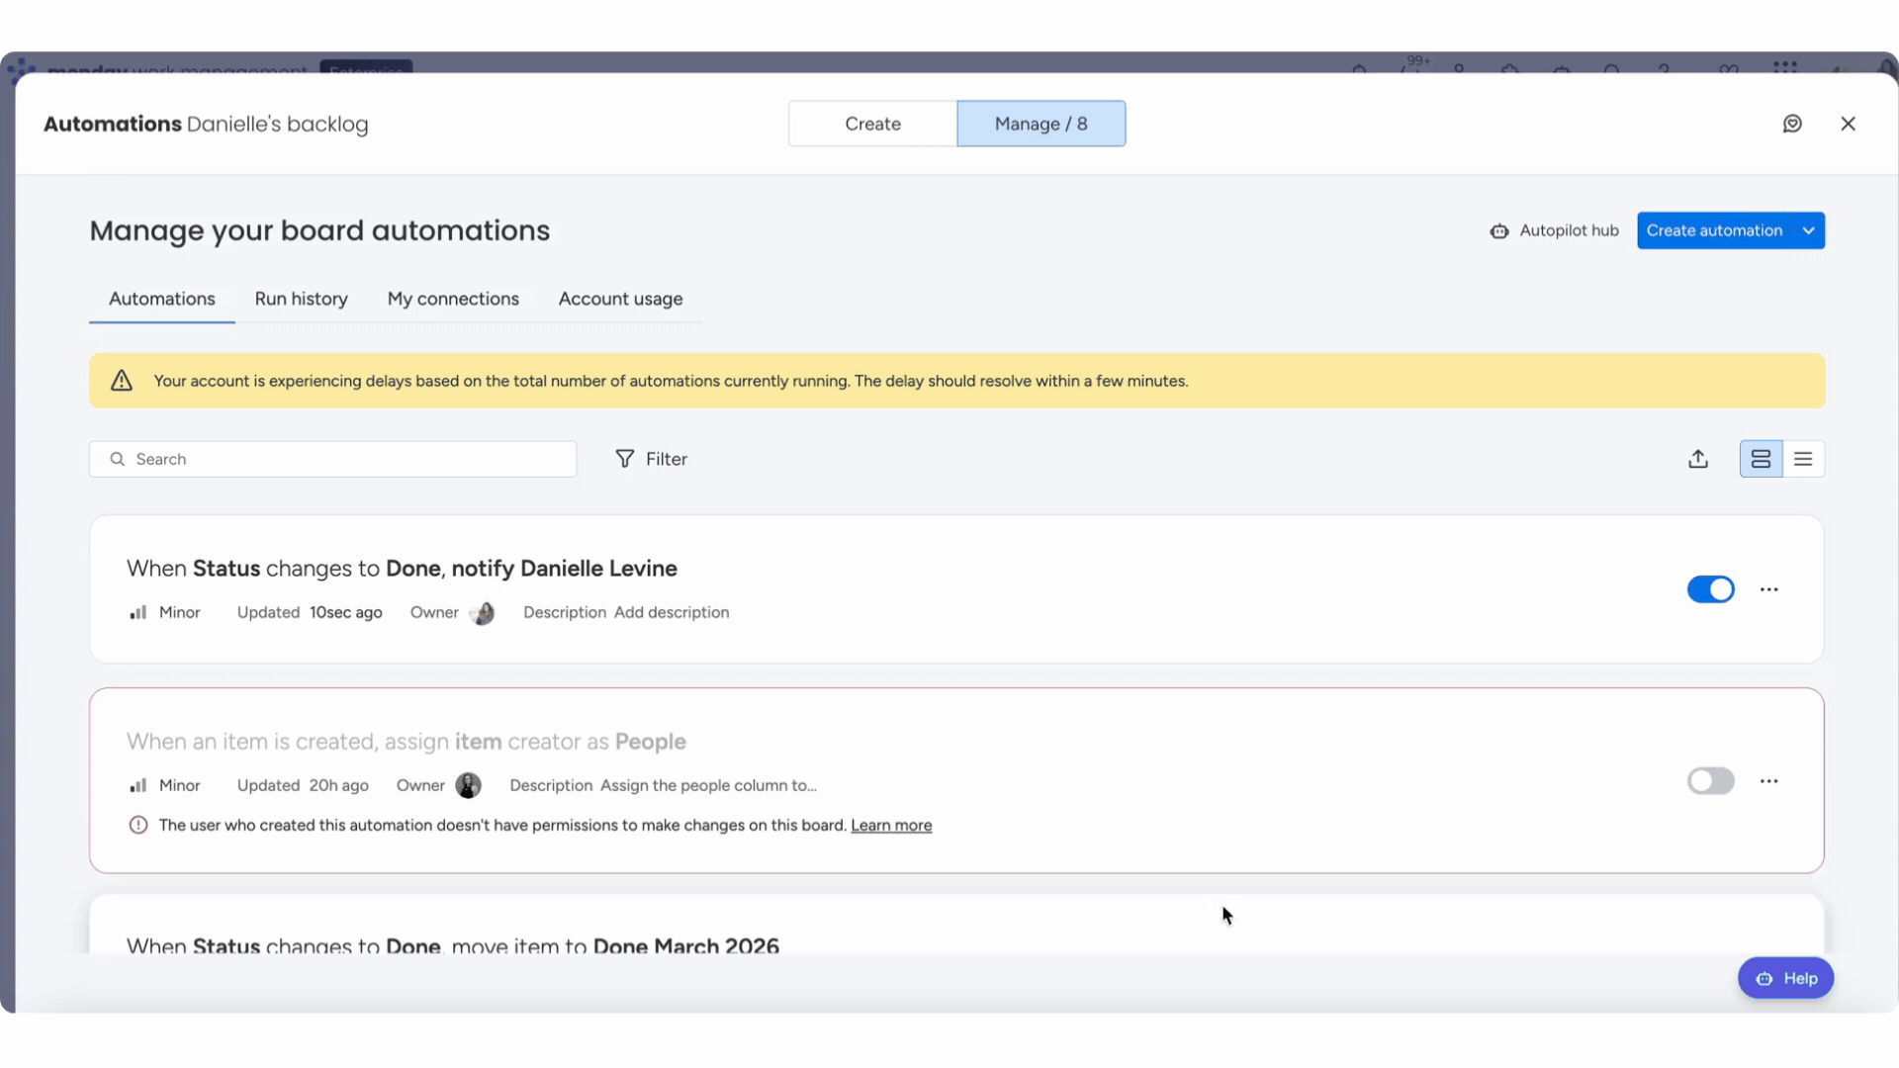Open the My connections tab

[453, 299]
